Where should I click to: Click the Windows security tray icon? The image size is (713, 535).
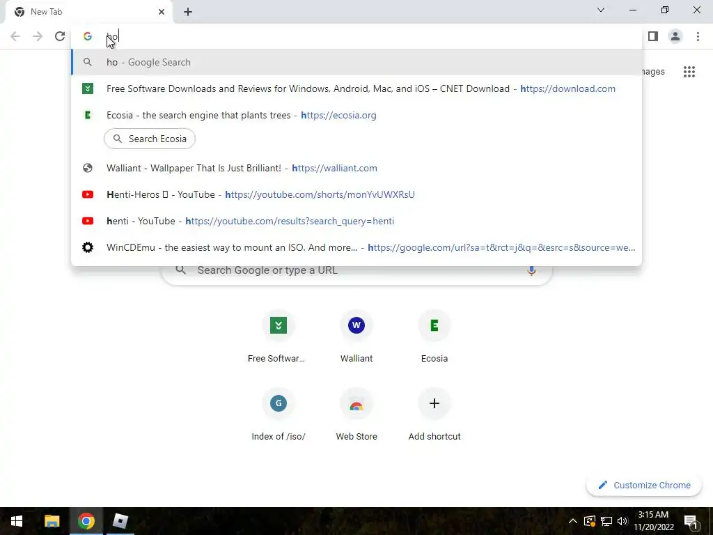(590, 521)
